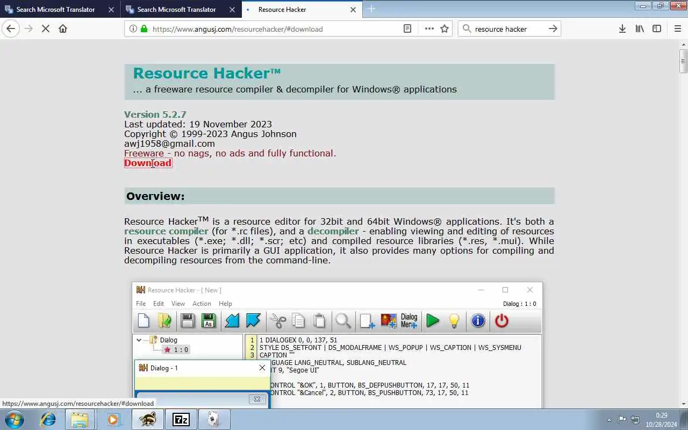688x430 pixels.
Task: Open the raccoon-icon app in taskbar
Action: pyautogui.click(x=147, y=419)
